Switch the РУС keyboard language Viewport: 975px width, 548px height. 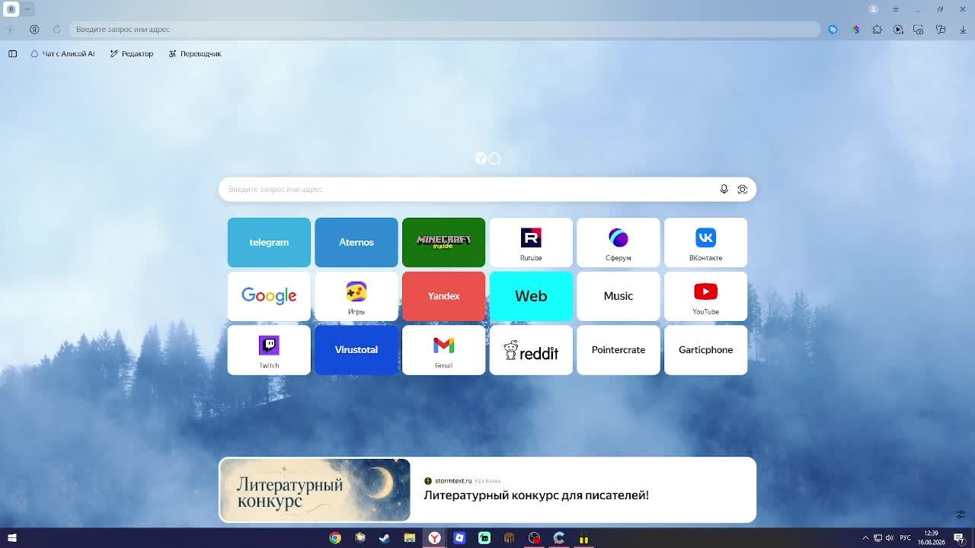point(906,538)
